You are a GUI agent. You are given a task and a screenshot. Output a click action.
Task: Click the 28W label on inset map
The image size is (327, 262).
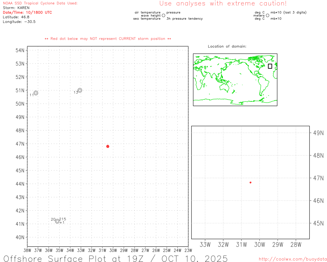tap(296, 245)
